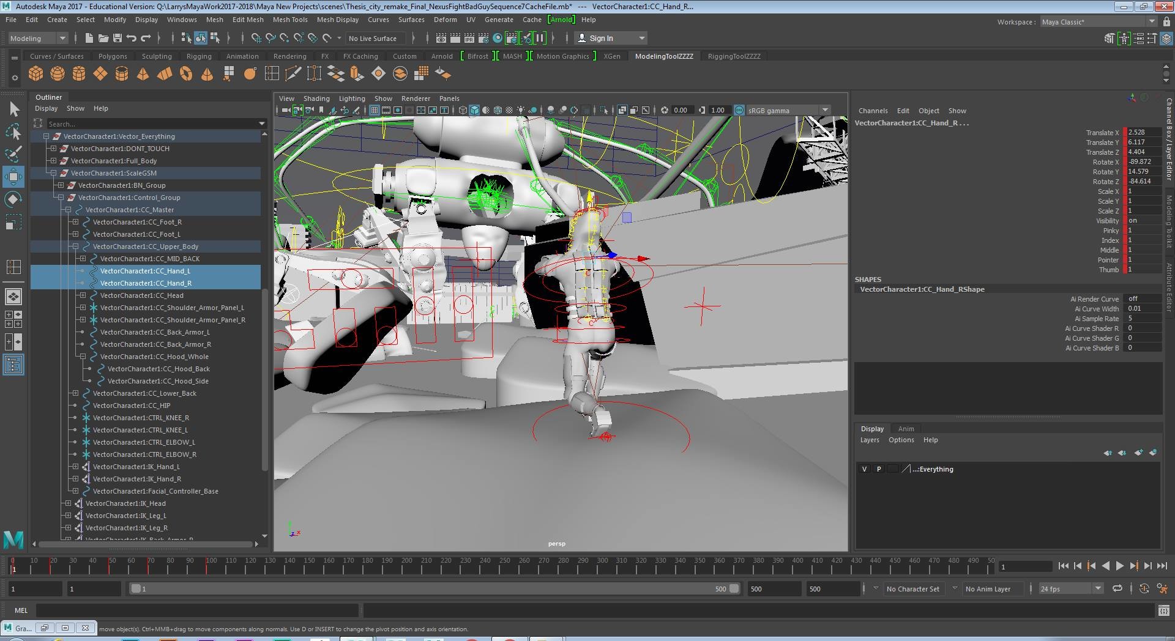Screen dimensions: 1175x641
Task: Click the play forwards button
Action: (x=1119, y=566)
